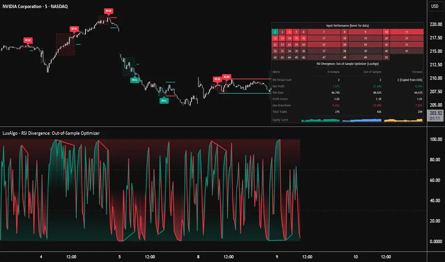Image resolution: width=445 pixels, height=262 pixels.
Task: Click the 46.74% in-sample win rate
Action: click(x=336, y=92)
